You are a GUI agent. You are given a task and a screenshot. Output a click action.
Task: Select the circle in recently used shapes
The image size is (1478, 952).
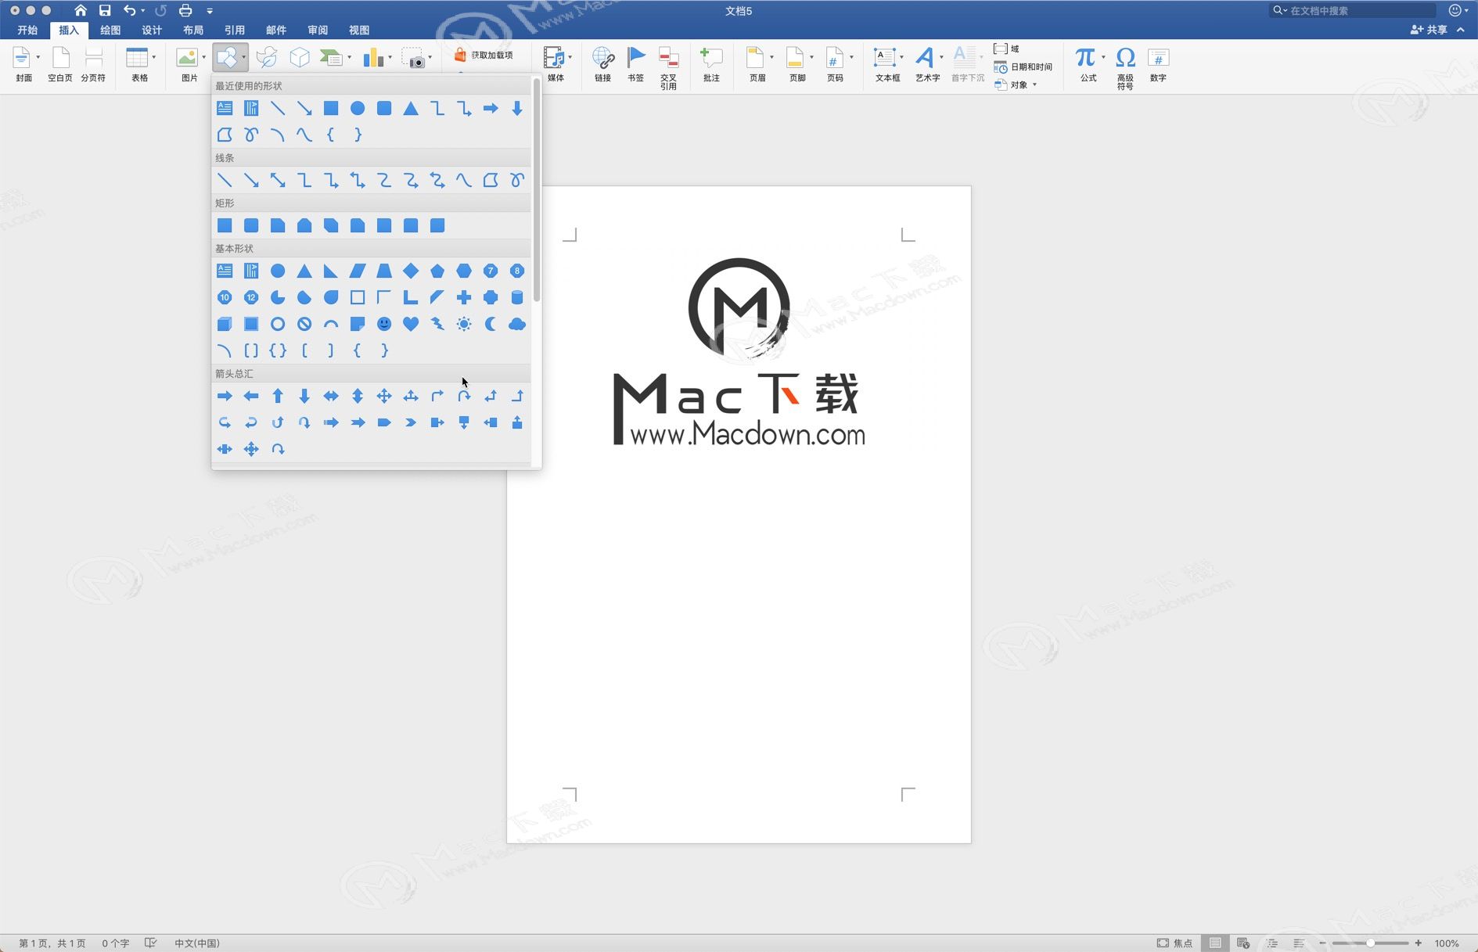[358, 108]
